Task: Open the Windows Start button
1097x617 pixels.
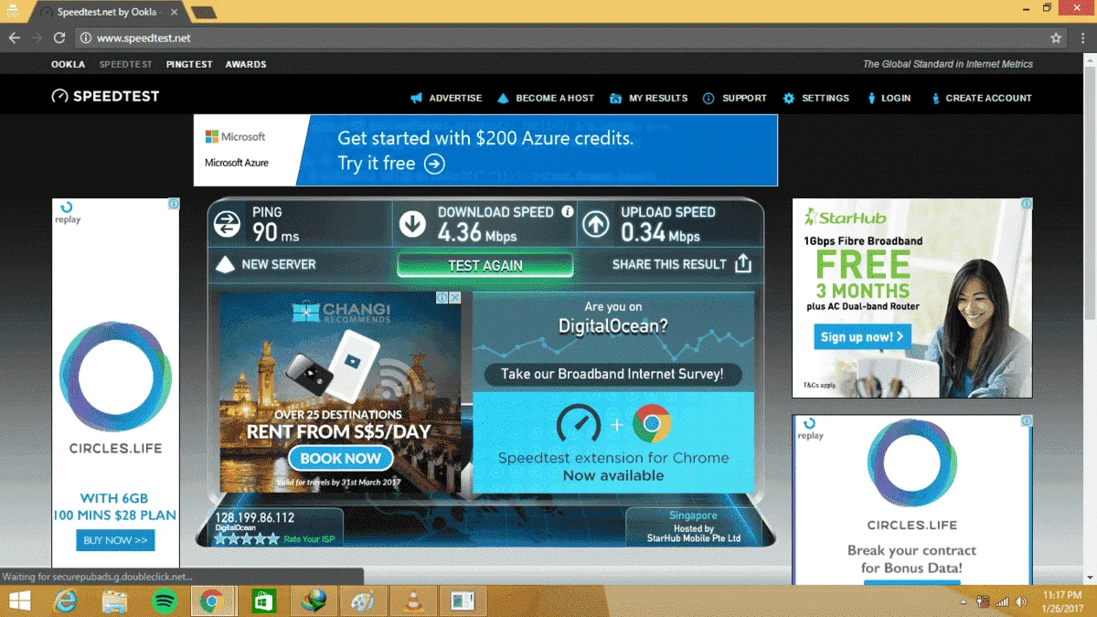Action: tap(18, 601)
